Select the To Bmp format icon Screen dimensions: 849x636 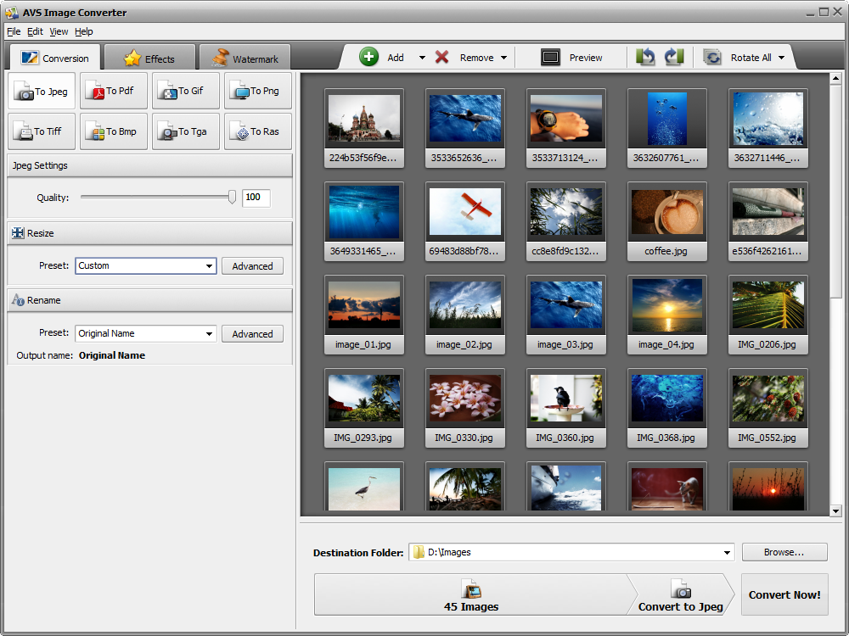coord(113,131)
